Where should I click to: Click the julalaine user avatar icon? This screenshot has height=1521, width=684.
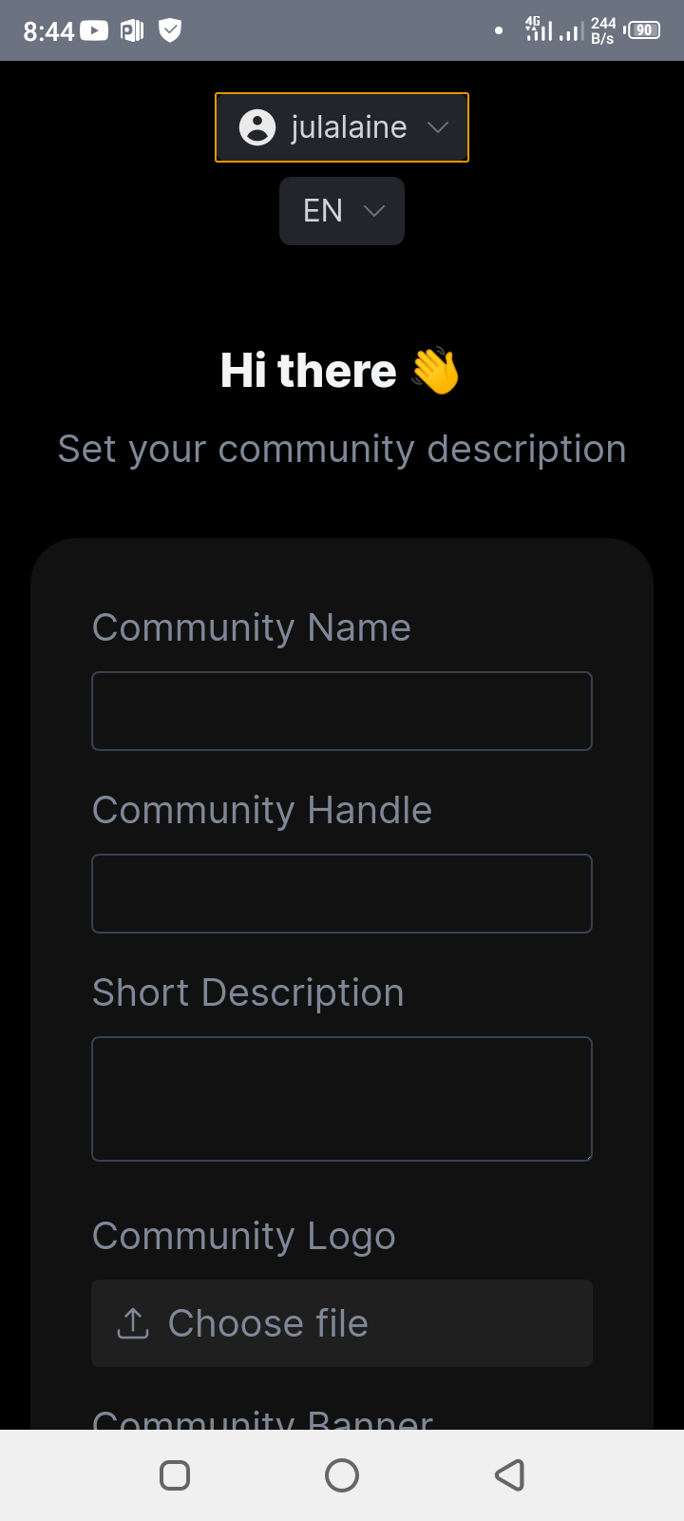coord(257,127)
